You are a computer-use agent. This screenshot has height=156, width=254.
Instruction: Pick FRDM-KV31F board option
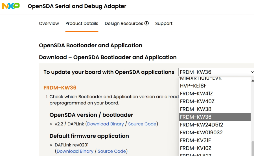[195, 140]
